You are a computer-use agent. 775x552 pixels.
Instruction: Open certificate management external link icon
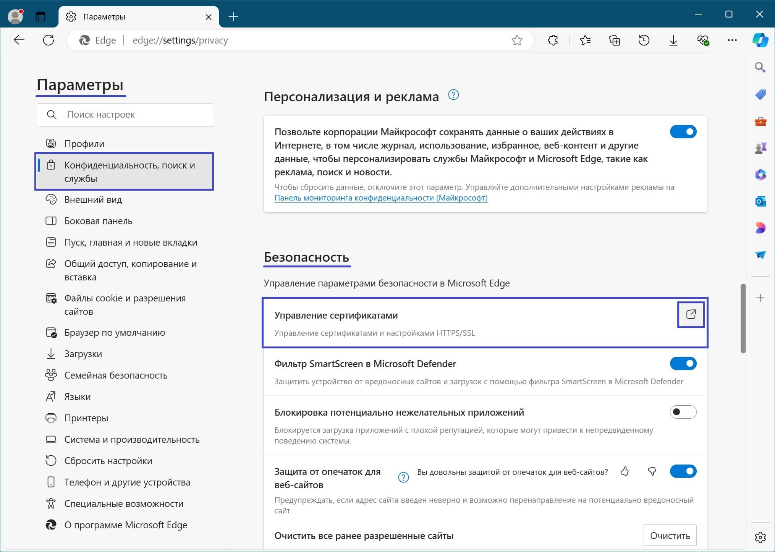[691, 314]
